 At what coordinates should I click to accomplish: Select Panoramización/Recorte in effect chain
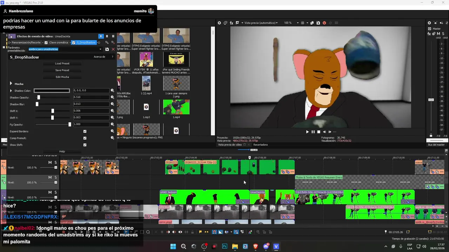point(26,43)
